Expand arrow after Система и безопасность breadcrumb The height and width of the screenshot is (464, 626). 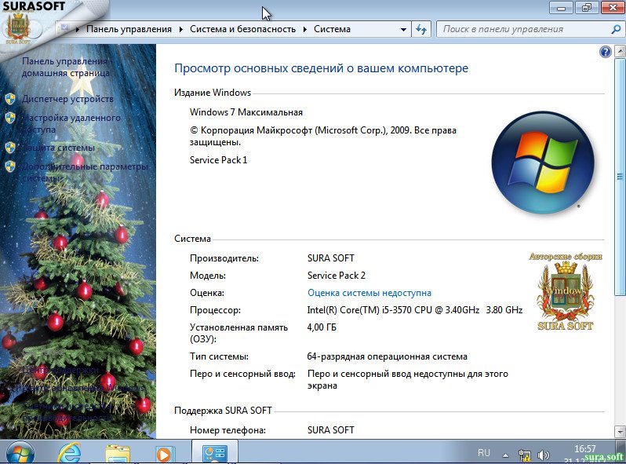pyautogui.click(x=304, y=29)
